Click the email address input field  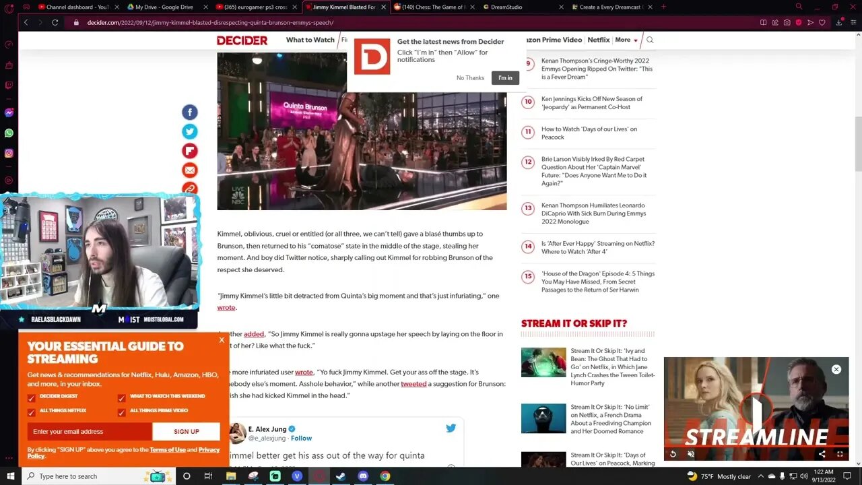click(90, 431)
